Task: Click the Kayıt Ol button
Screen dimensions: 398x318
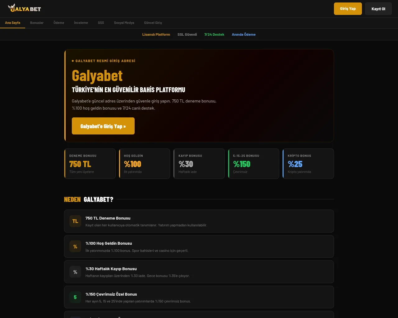Action: 378,9
